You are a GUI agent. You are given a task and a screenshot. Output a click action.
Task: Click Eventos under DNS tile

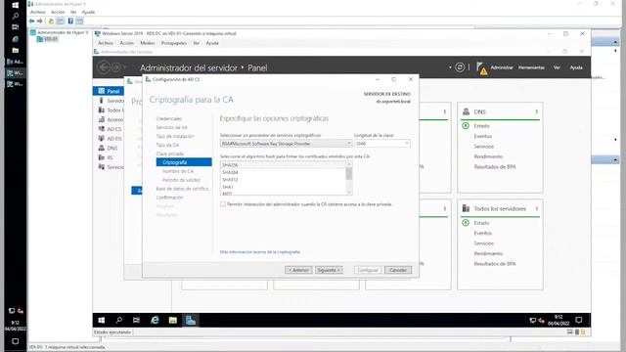(x=482, y=137)
